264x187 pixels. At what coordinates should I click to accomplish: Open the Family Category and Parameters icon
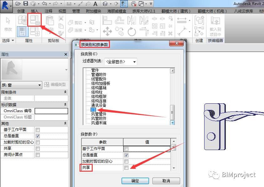pos(34,20)
